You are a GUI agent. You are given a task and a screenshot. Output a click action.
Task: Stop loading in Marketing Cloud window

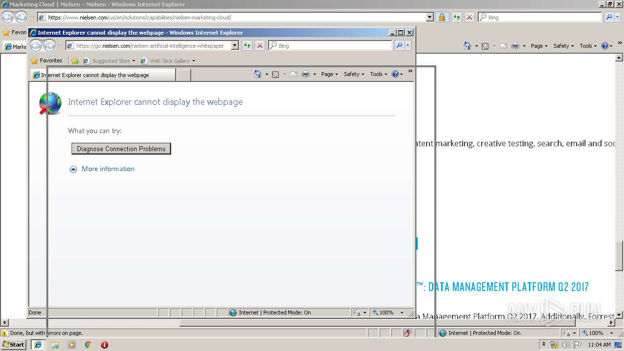click(469, 17)
